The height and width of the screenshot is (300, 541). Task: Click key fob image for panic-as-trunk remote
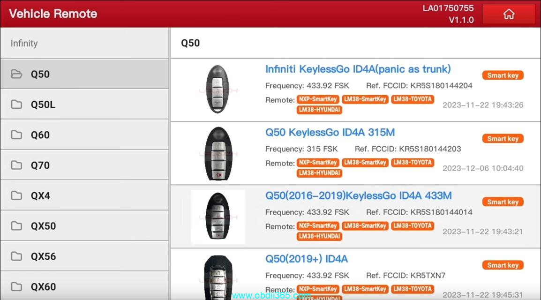click(x=218, y=89)
